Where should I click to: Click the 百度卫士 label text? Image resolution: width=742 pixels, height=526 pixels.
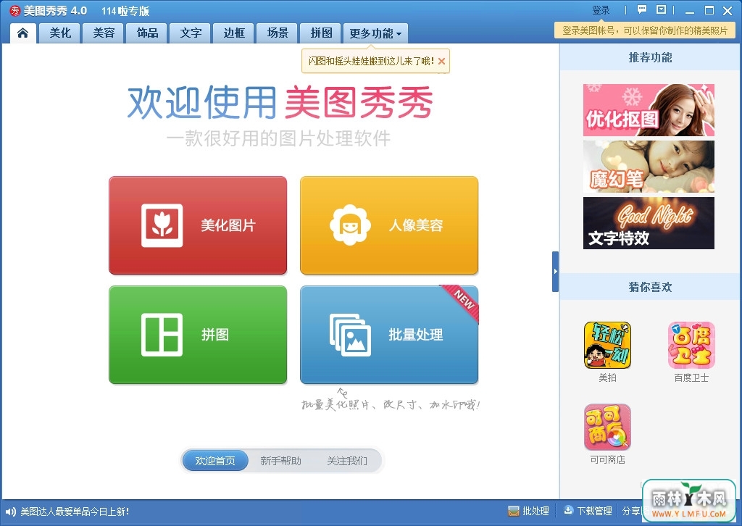(x=691, y=377)
